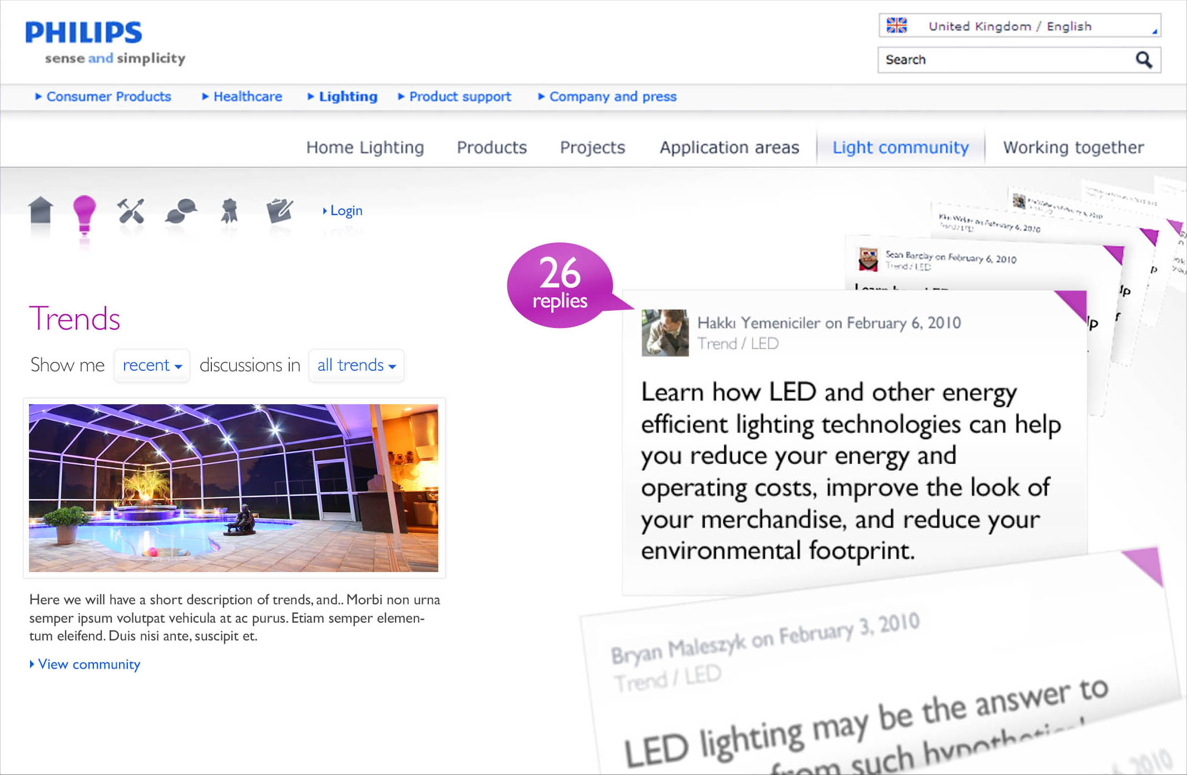Click the speech bubbles discussions icon
This screenshot has height=775, width=1187.
click(x=181, y=211)
